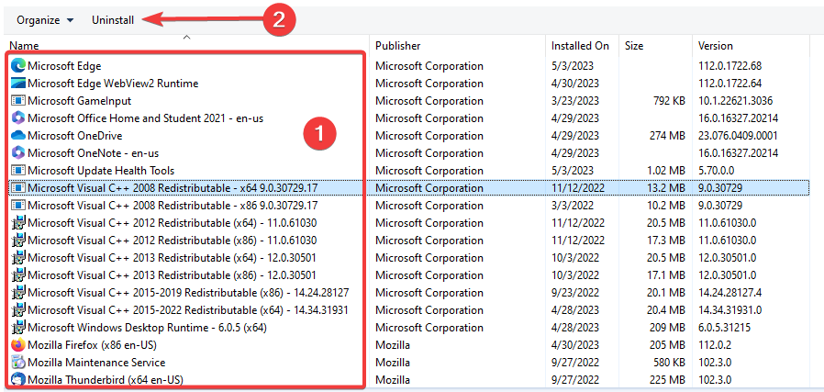Click the Microsoft Edge WebView2 Runtime icon
The height and width of the screenshot is (392, 824).
point(17,84)
